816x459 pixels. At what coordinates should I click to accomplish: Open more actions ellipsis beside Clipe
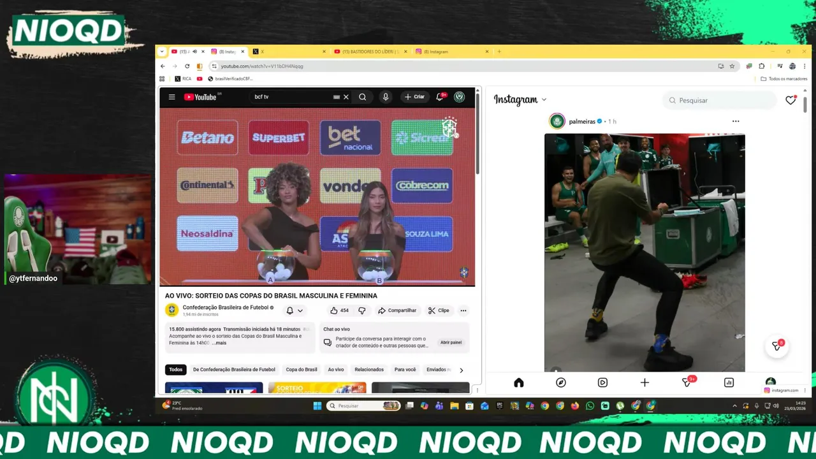(463, 310)
